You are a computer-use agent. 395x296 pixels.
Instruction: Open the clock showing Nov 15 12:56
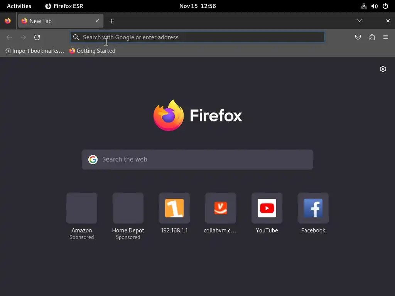[197, 6]
